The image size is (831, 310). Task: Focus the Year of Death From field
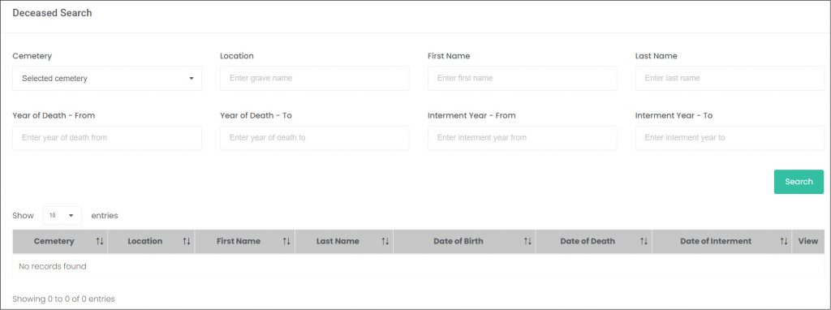tap(107, 138)
